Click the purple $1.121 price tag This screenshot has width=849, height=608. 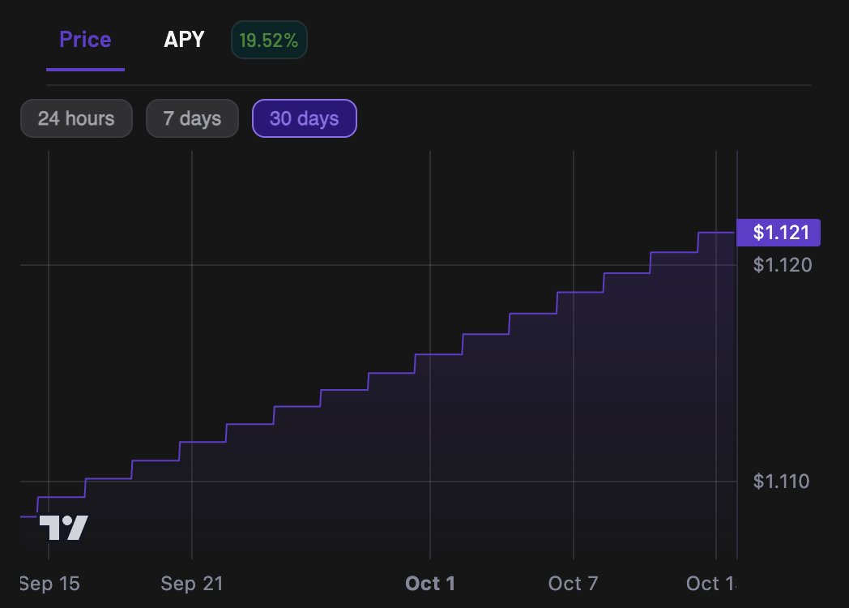click(x=779, y=233)
